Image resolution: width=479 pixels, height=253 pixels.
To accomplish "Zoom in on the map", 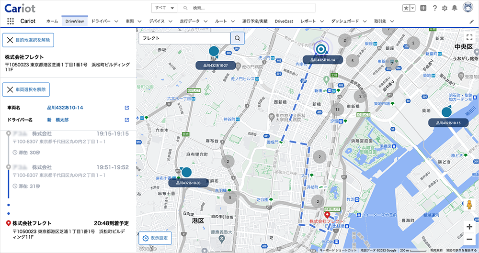I will click(469, 227).
